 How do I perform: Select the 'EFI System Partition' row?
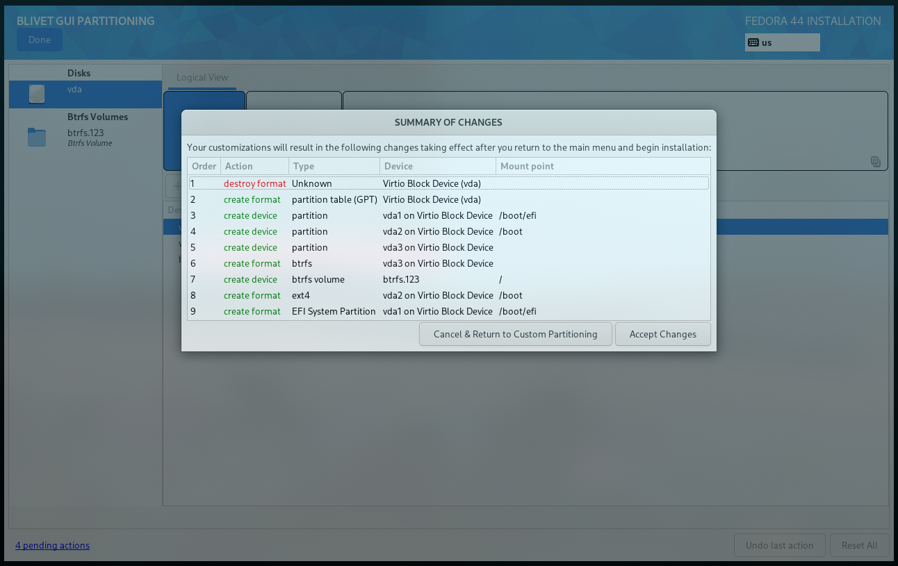click(448, 311)
